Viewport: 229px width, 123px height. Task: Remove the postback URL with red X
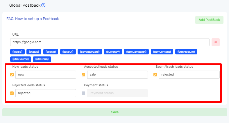(215, 42)
